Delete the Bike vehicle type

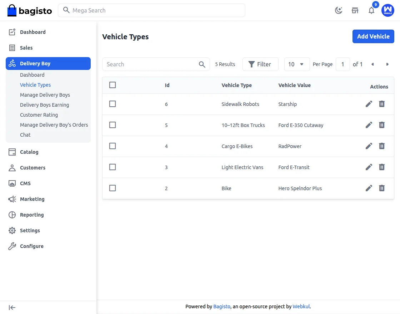(x=382, y=188)
